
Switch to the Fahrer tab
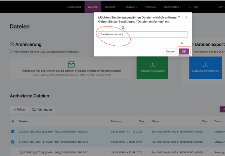[x=19, y=110]
